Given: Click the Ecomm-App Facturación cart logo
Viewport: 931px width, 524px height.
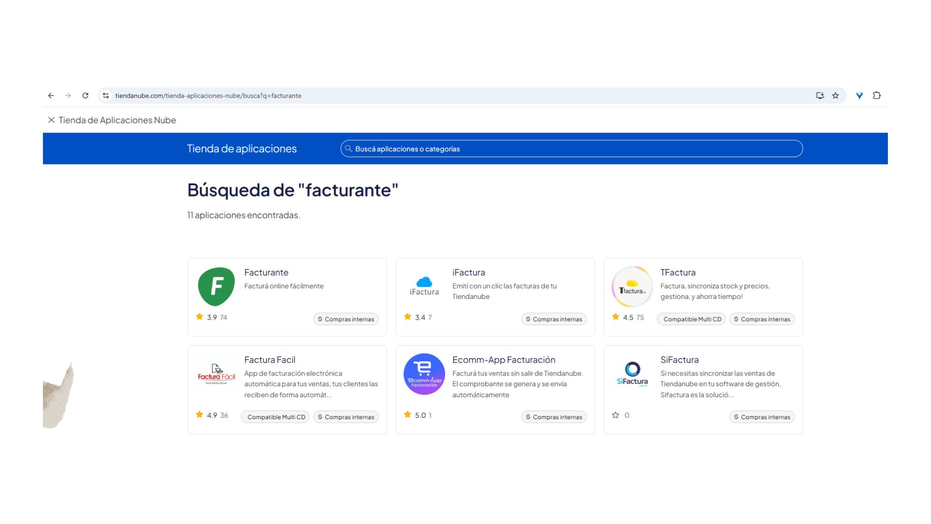Looking at the screenshot, I should pyautogui.click(x=424, y=374).
